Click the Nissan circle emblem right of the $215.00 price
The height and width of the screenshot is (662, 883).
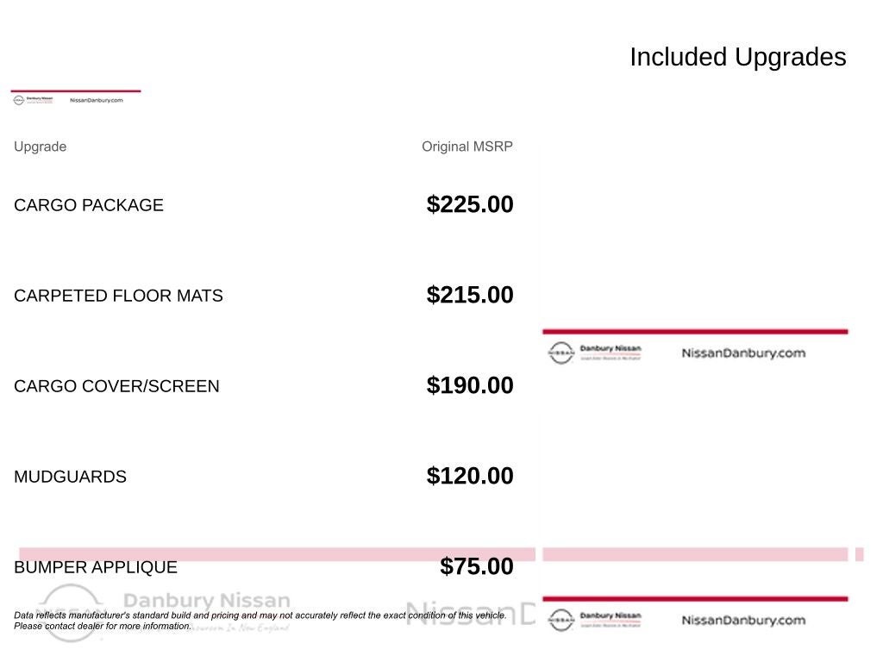pyautogui.click(x=560, y=353)
